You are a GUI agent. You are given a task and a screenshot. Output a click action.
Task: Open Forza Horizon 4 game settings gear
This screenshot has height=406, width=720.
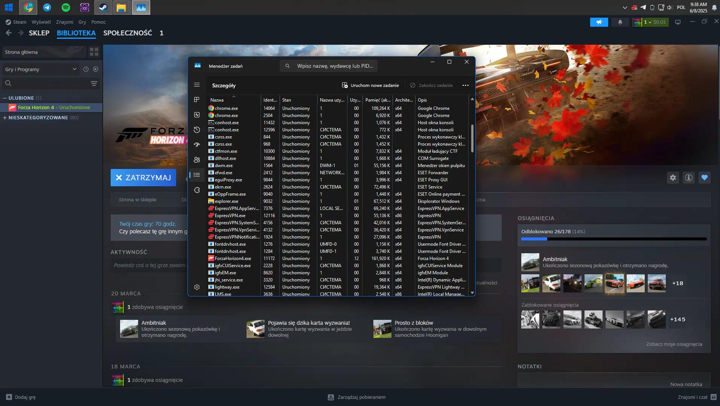click(673, 178)
